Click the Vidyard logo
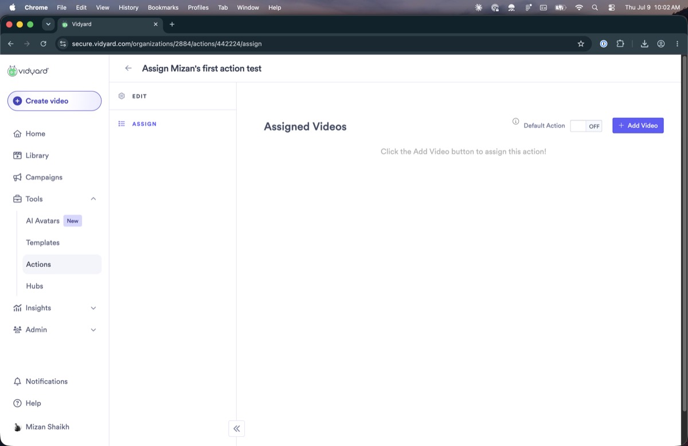 [x=28, y=71]
